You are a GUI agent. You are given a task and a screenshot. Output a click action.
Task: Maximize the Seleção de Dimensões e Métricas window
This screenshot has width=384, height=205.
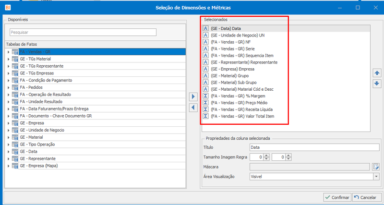pos(358,8)
